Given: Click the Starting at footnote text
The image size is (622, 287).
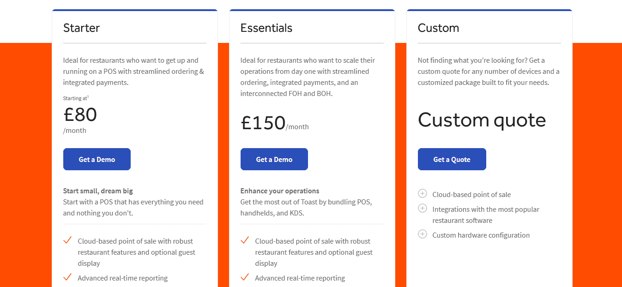Looking at the screenshot, I should click(76, 98).
